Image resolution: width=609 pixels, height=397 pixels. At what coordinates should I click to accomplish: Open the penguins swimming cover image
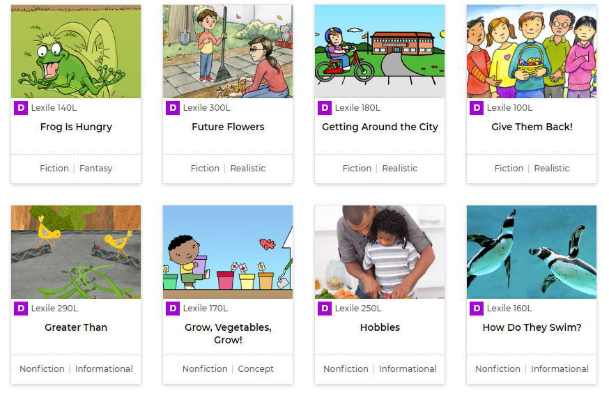tap(532, 252)
